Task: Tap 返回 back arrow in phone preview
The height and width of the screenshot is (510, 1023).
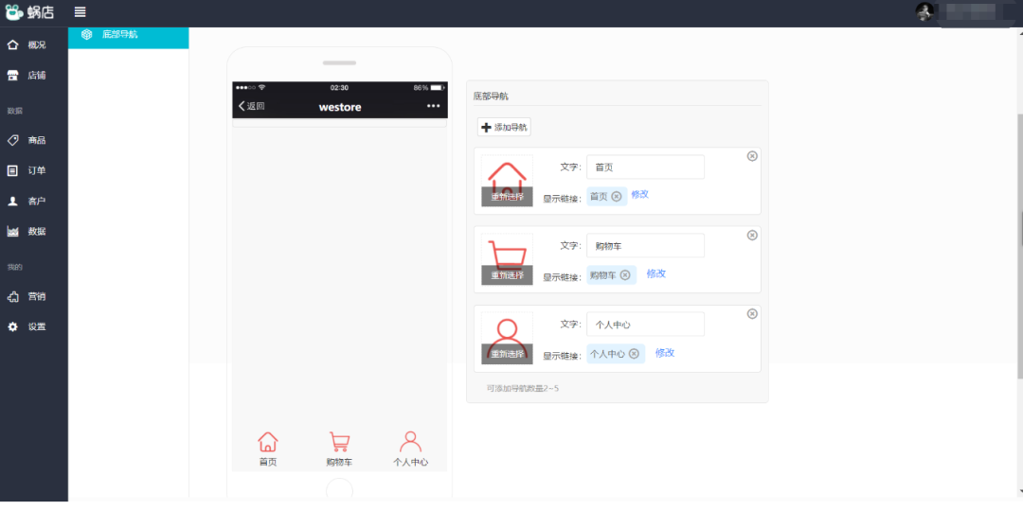Action: point(251,106)
